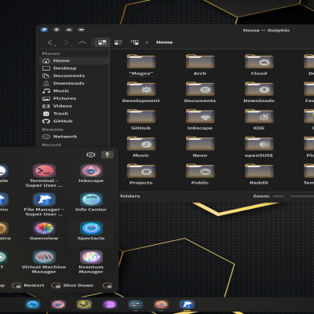Click the Home breadcrumb in location bar
Screen dimensions: 314x314
coord(164,42)
